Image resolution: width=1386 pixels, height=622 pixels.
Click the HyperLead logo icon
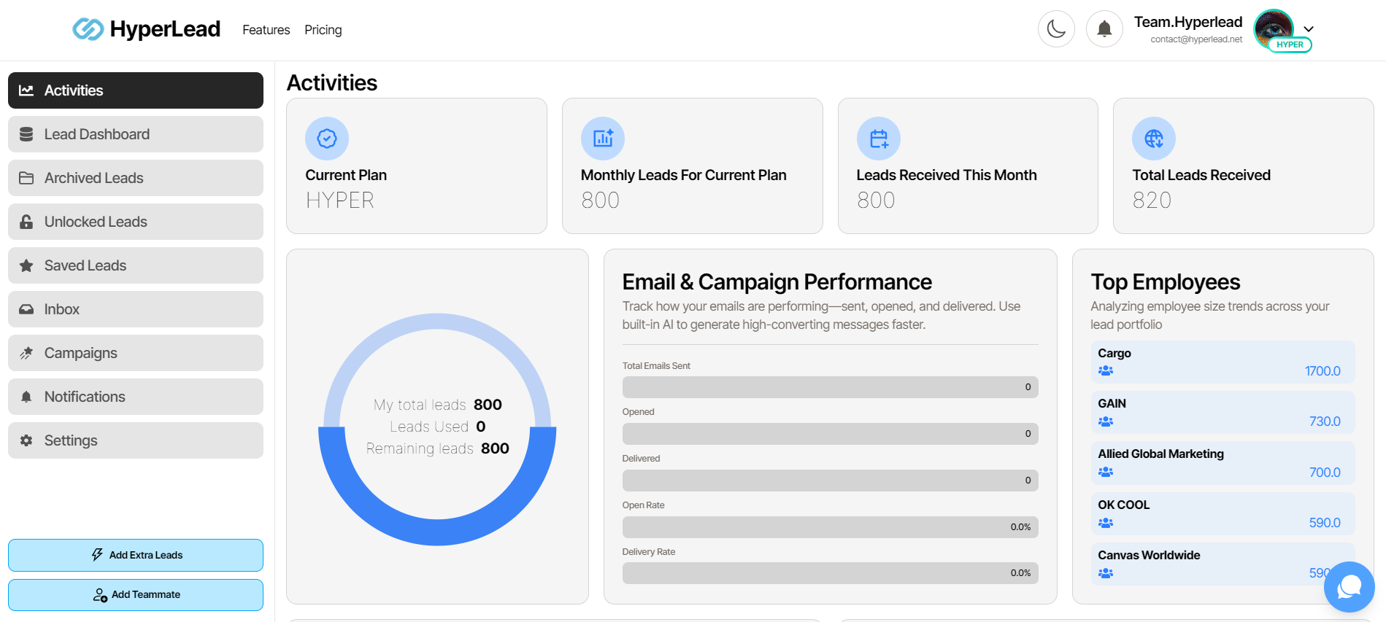88,29
